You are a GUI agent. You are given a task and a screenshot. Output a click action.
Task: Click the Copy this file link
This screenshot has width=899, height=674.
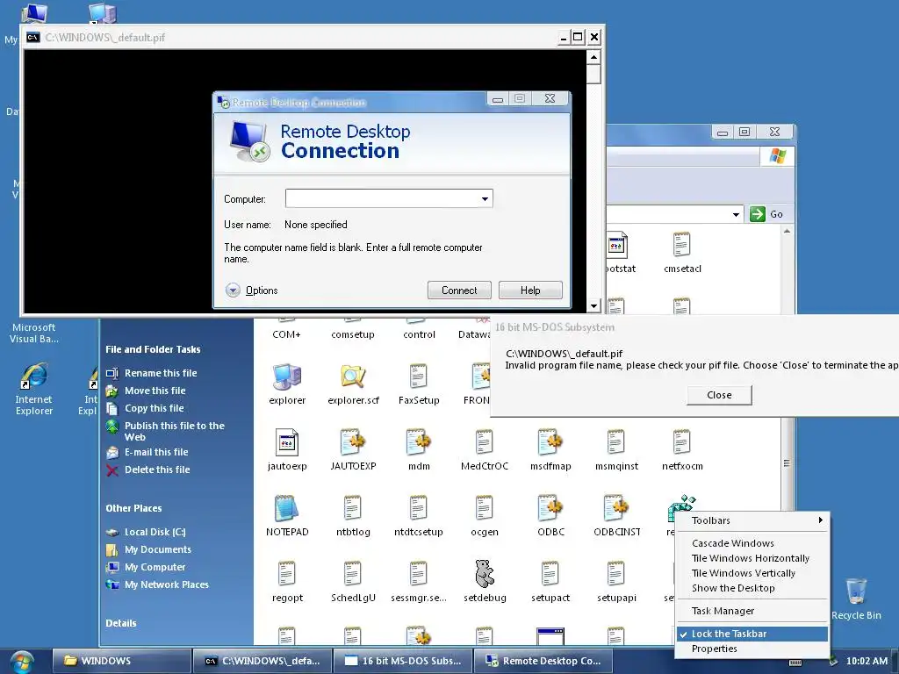click(155, 409)
